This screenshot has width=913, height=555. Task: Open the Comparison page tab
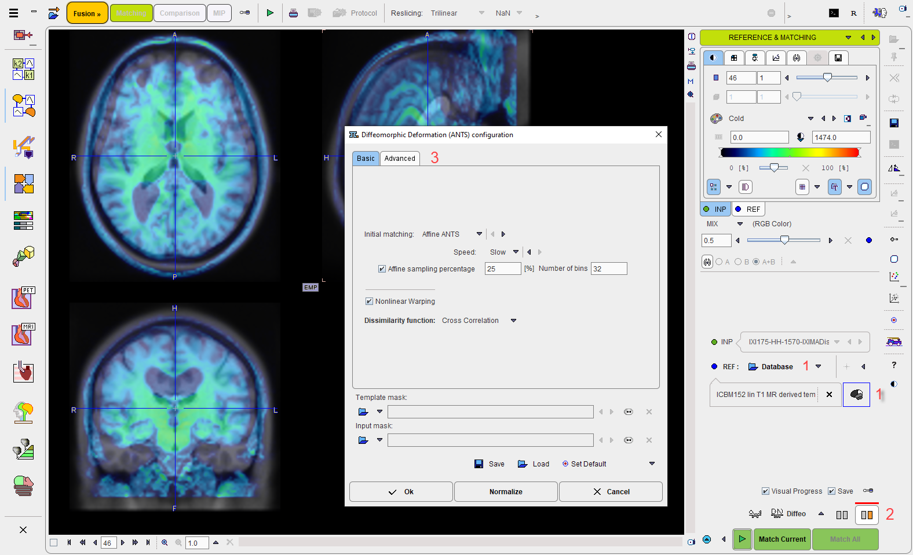[180, 13]
